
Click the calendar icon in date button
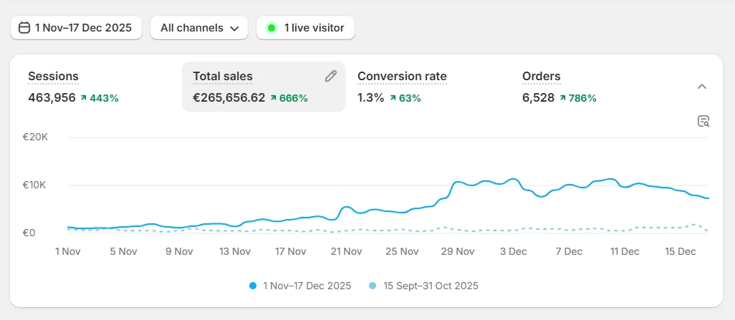point(24,28)
